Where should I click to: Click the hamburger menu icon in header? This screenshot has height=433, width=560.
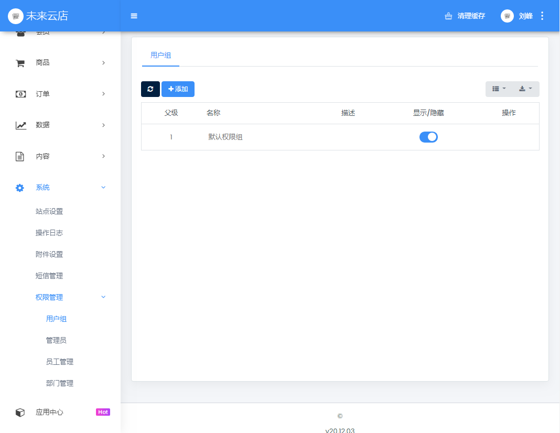click(134, 16)
